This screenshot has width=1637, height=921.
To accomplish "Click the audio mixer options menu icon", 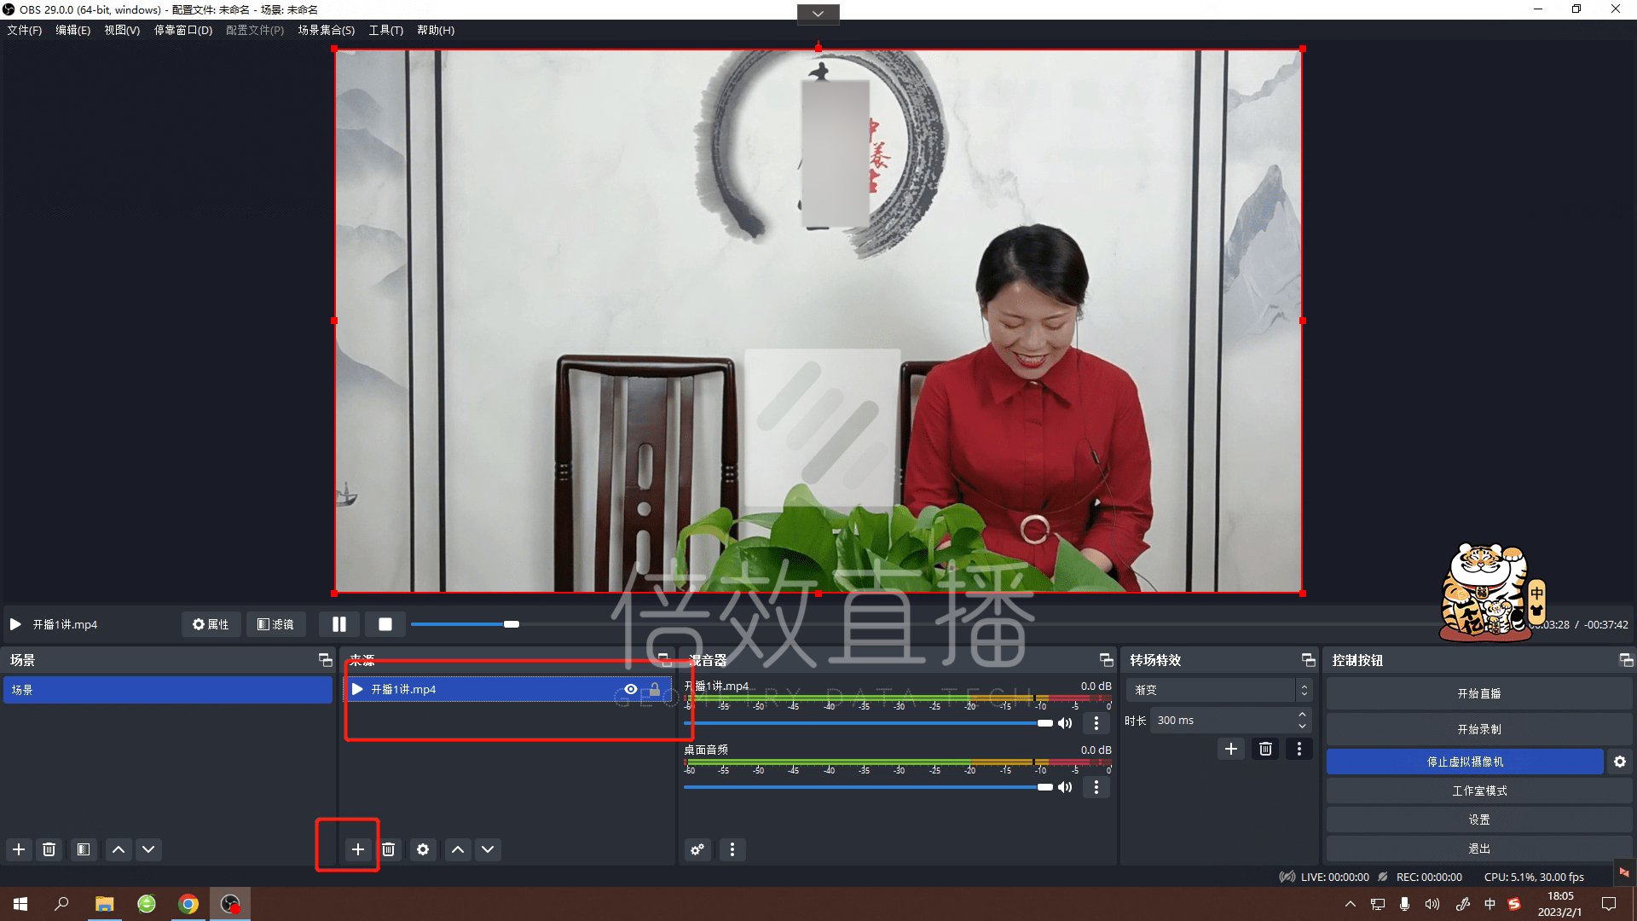I will click(x=733, y=849).
